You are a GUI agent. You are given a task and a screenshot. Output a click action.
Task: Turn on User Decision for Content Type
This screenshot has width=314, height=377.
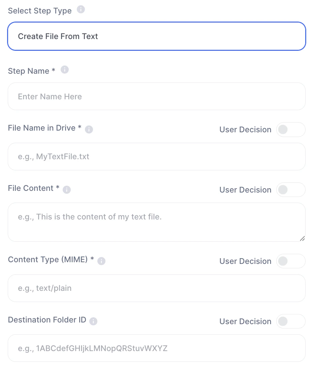[x=290, y=261]
